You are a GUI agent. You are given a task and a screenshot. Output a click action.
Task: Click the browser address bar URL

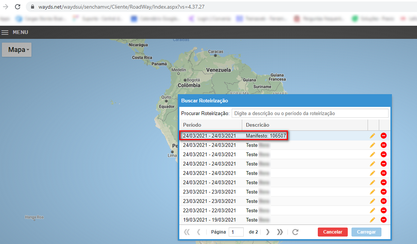[x=121, y=7]
